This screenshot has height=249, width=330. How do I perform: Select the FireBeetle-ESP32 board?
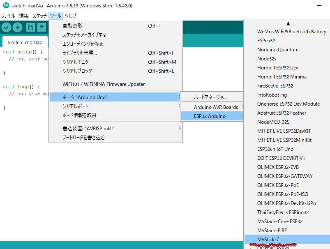click(287, 86)
